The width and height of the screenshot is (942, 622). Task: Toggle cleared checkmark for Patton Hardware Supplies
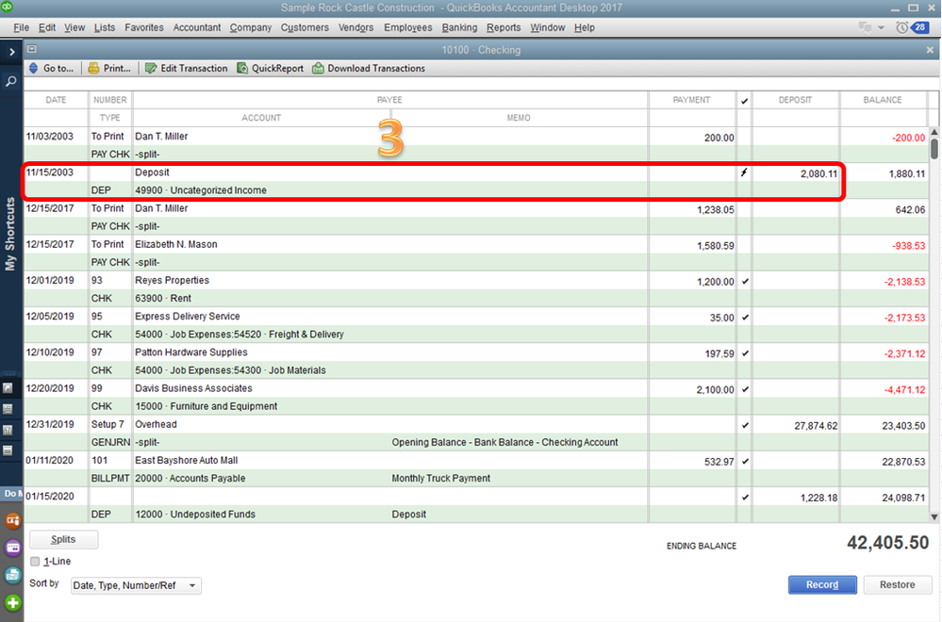point(745,353)
